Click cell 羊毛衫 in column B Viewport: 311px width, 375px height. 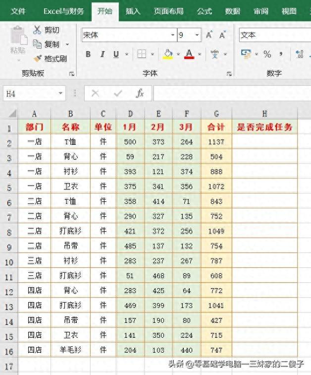tap(71, 350)
